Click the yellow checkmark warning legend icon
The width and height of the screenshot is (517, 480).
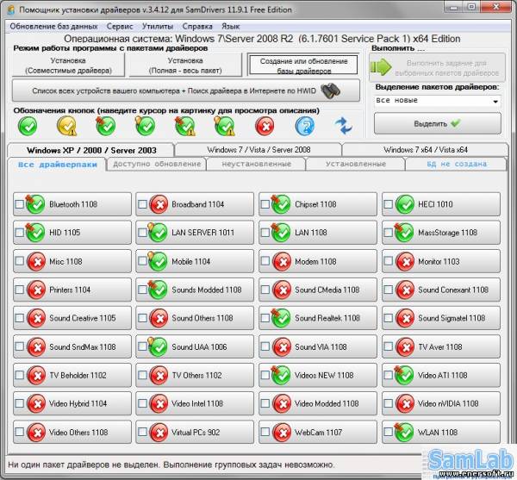[x=66, y=127]
